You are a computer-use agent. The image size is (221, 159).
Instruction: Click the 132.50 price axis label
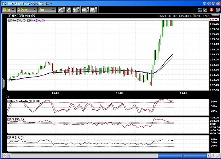[214, 90]
